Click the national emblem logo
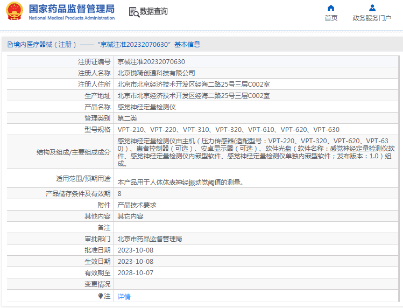Screen dimensions: 403x308 [15, 11]
